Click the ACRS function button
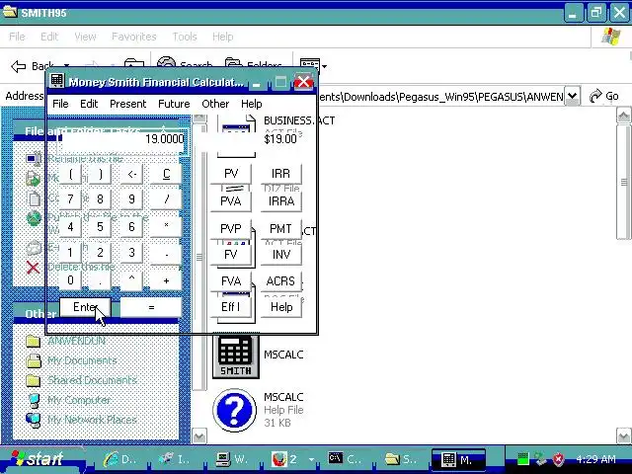The image size is (632, 474). pos(280,280)
